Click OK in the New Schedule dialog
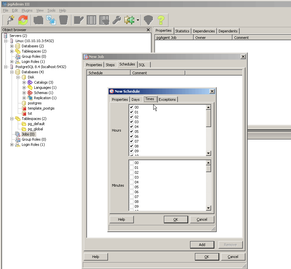Viewport: 291px width, 269px height. 176,219
